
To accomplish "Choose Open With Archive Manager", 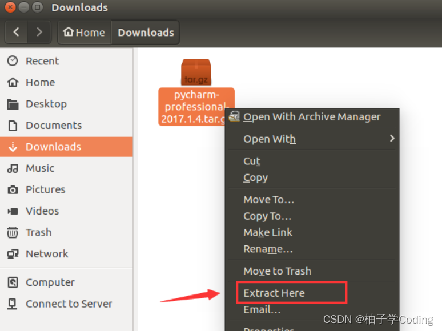I will point(312,116).
